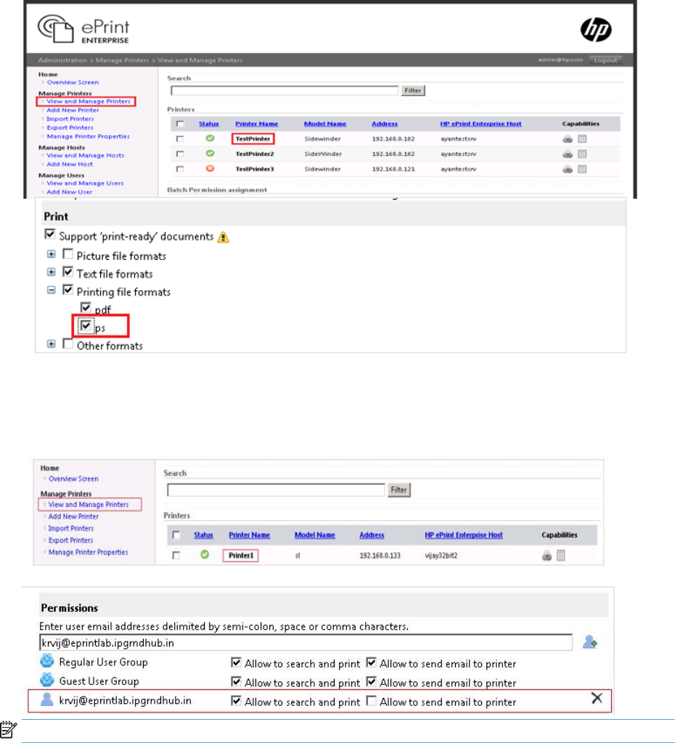
Task: Uncheck the pdf format checkbox
Action: tap(86, 308)
